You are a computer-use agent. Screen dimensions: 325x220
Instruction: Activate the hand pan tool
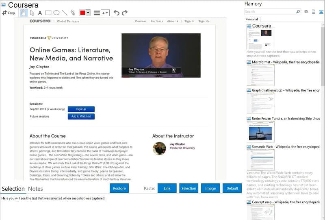pyautogui.click(x=24, y=13)
